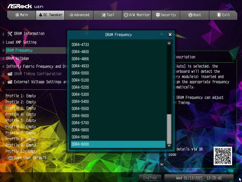
Task: Select DDR4-5000 frequency
Action: pos(118,73)
